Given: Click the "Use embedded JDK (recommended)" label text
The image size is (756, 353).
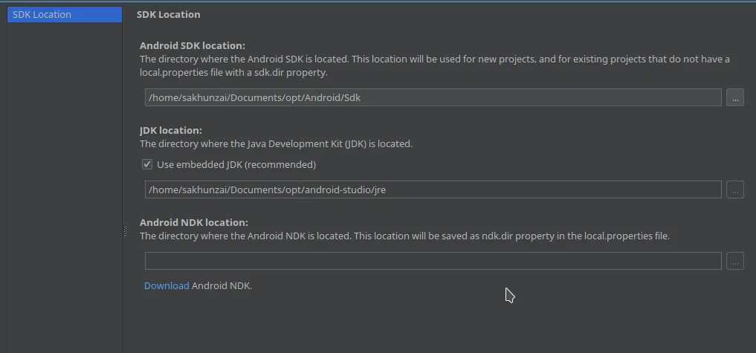Looking at the screenshot, I should pos(236,164).
